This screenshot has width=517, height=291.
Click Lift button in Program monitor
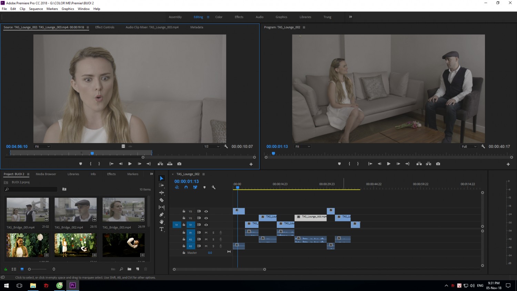click(x=419, y=164)
